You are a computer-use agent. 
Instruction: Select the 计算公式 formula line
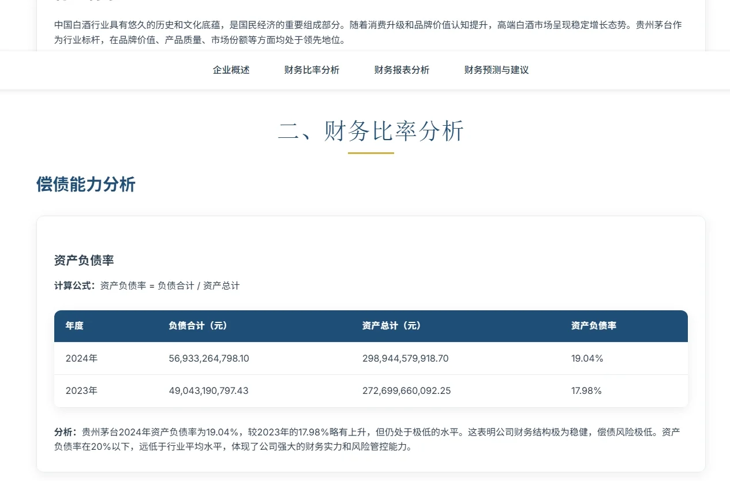point(147,285)
